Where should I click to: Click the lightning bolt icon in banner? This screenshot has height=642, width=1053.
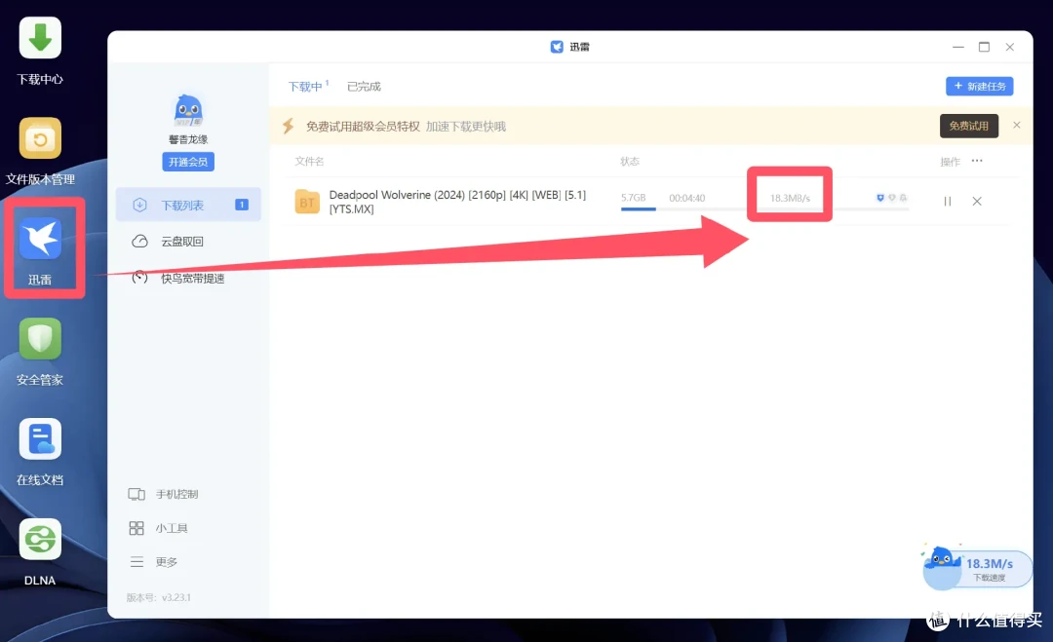tap(288, 126)
